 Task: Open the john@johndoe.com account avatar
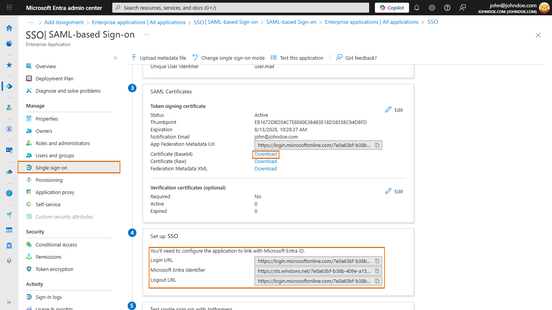coord(544,7)
